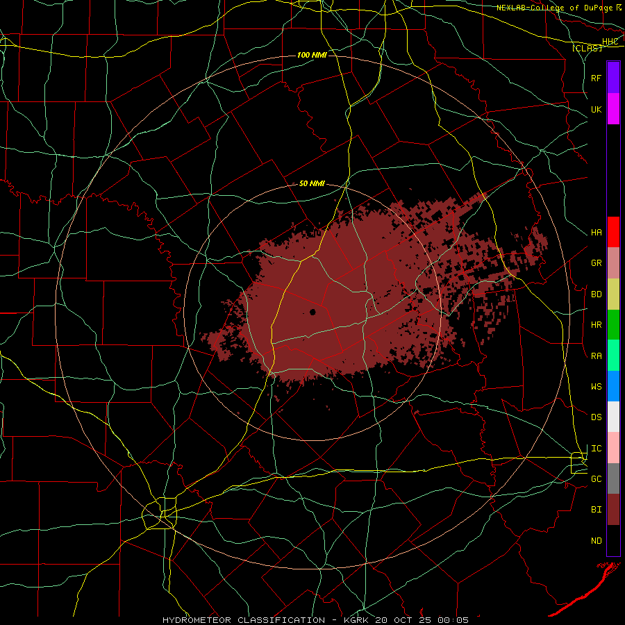Click the 'ND' legend label
The width and height of the screenshot is (625, 625).
(x=597, y=541)
